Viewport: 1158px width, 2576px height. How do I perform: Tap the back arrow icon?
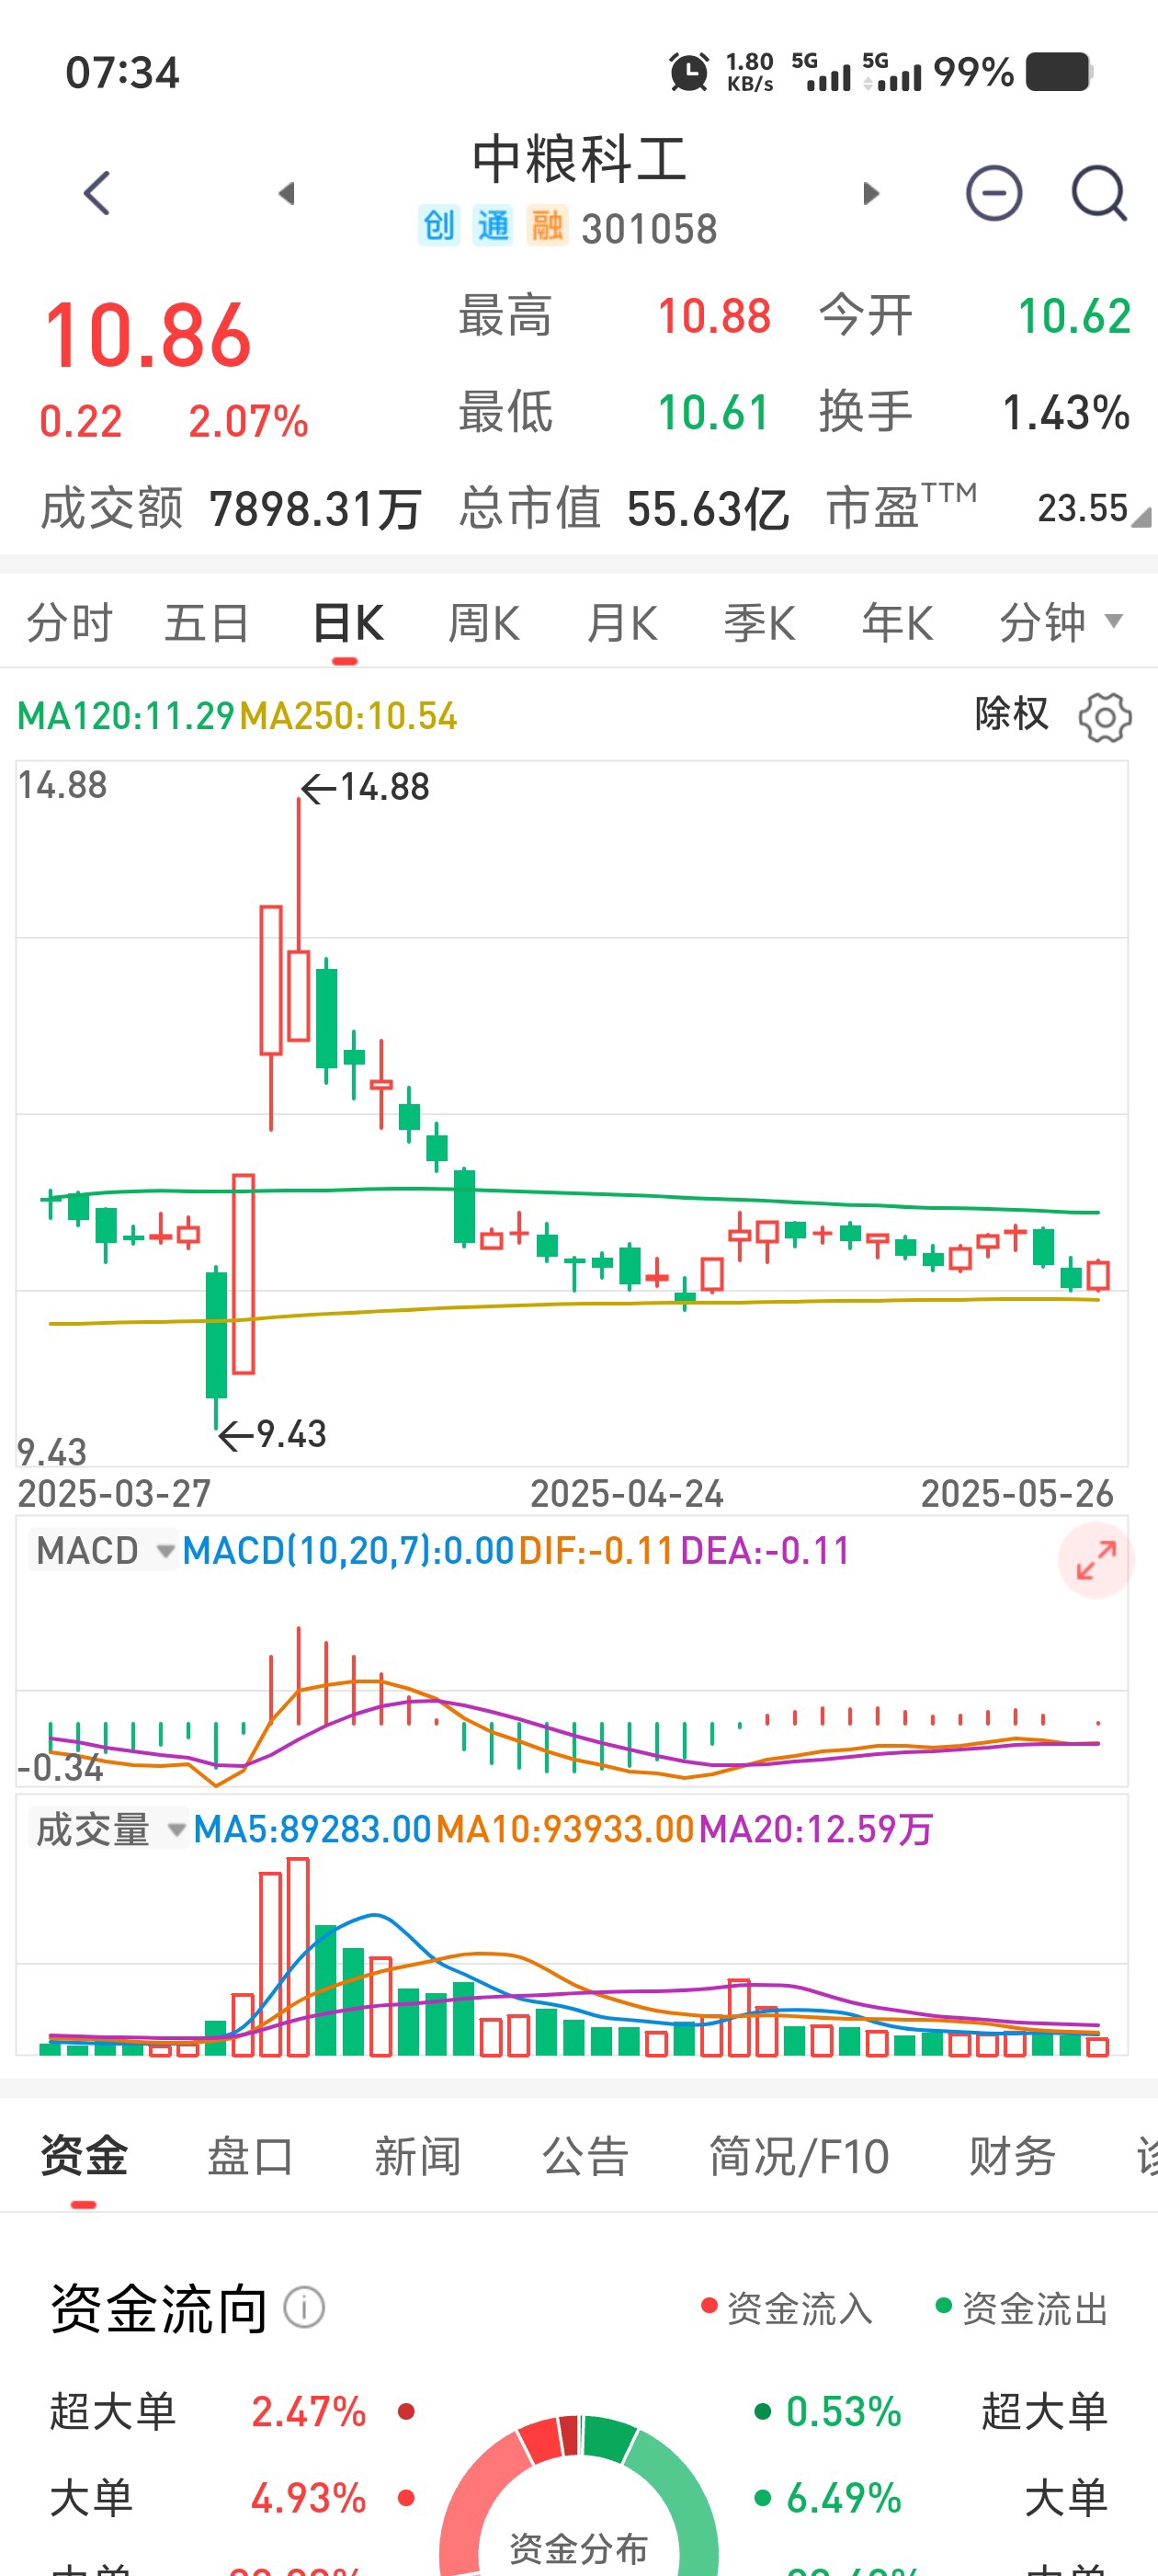(x=97, y=193)
